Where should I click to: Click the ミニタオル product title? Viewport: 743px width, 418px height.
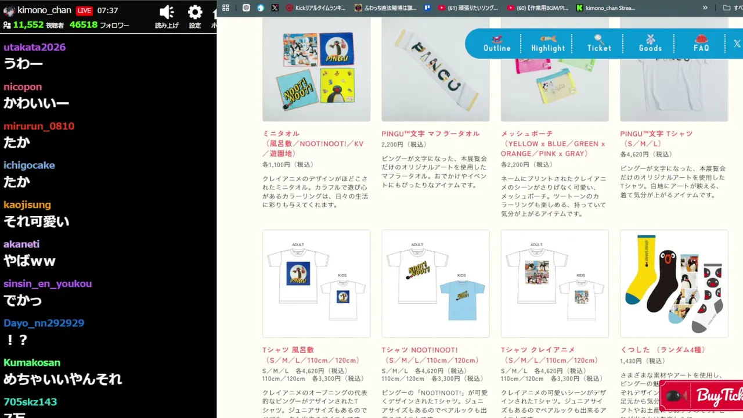pyautogui.click(x=313, y=143)
